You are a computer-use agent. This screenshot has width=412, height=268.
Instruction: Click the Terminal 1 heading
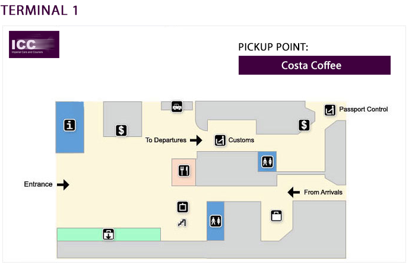click(x=39, y=10)
